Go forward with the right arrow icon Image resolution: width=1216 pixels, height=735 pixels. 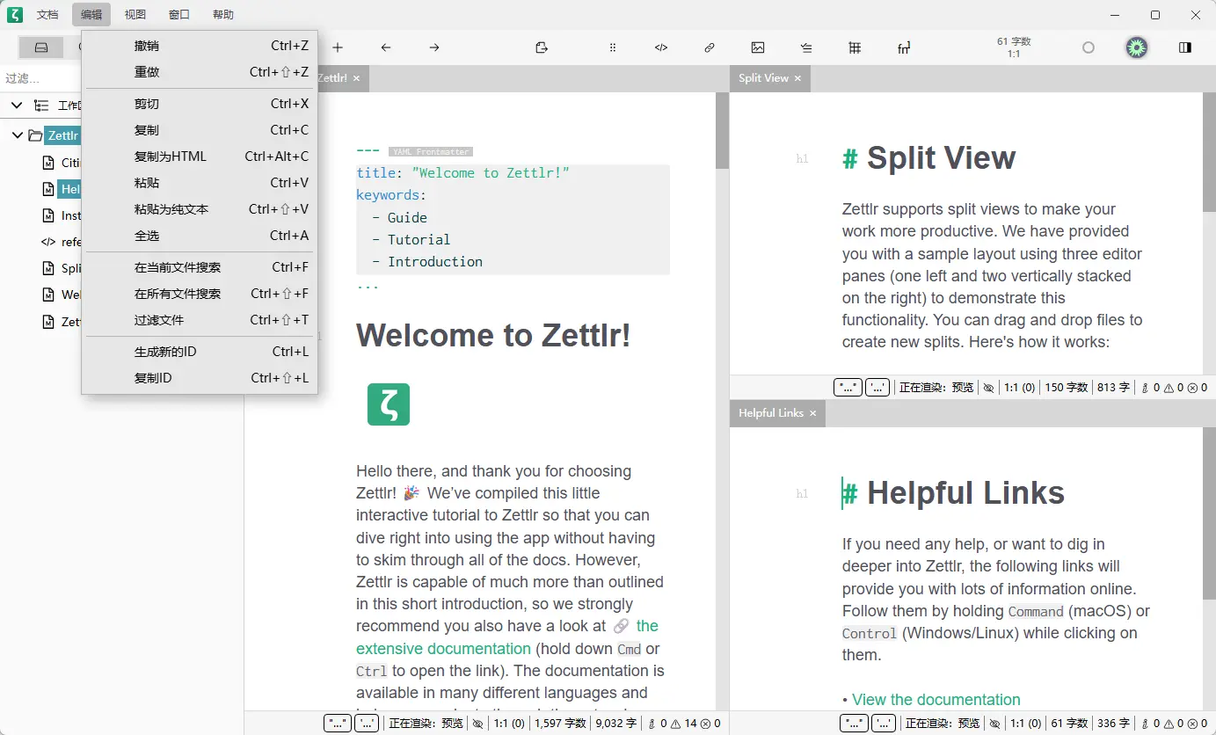(x=434, y=47)
